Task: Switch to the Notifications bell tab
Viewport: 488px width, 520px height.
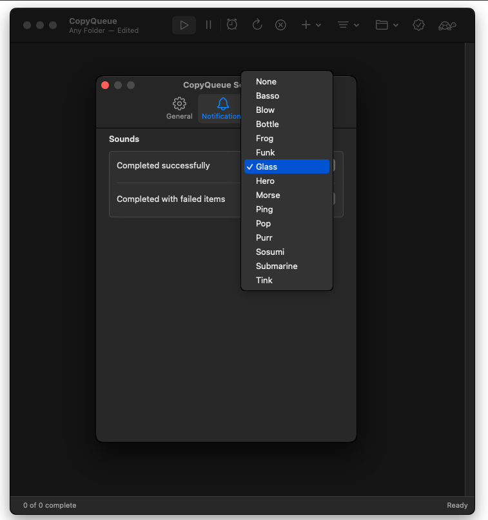Action: [221, 108]
